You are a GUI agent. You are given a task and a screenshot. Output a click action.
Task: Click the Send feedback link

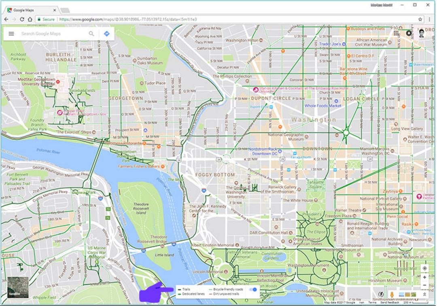[x=390, y=302]
